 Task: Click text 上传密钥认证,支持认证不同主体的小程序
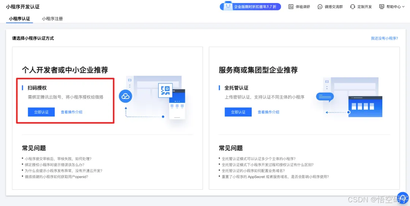pyautogui.click(x=264, y=97)
